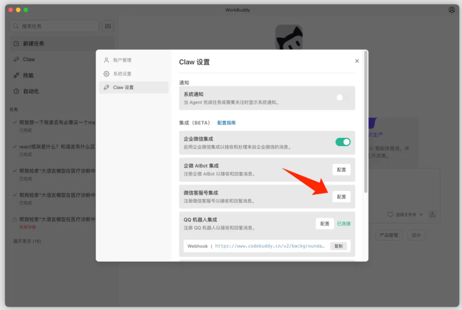Click 配置 for 微信客服号集成
This screenshot has height=310, width=462.
click(x=341, y=196)
